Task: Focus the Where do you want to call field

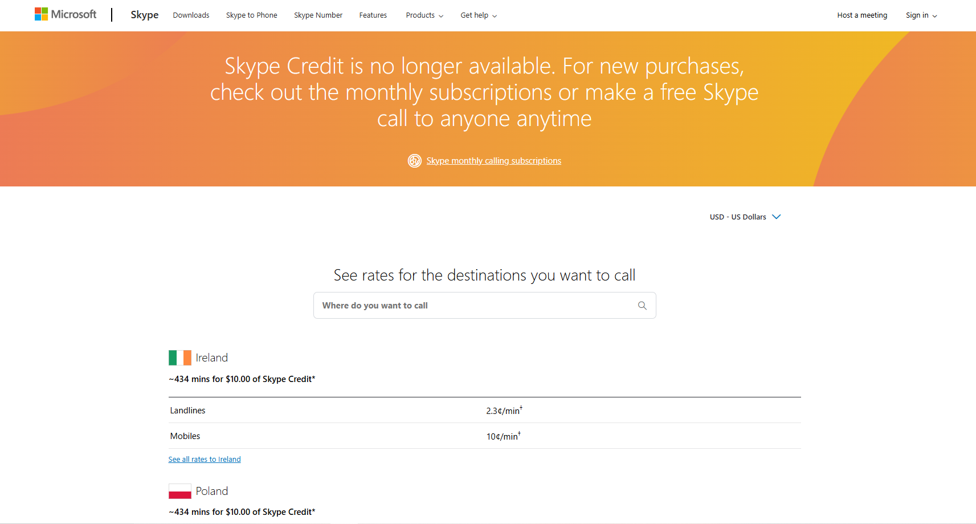Action: click(x=476, y=306)
